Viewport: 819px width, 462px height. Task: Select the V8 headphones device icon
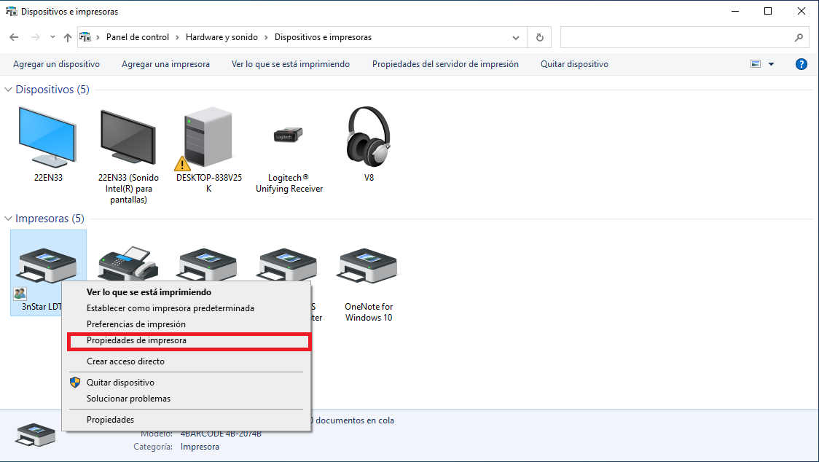click(x=369, y=137)
